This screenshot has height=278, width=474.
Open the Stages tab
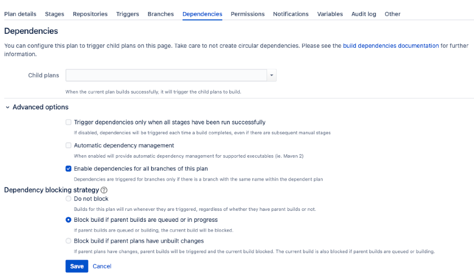(54, 14)
